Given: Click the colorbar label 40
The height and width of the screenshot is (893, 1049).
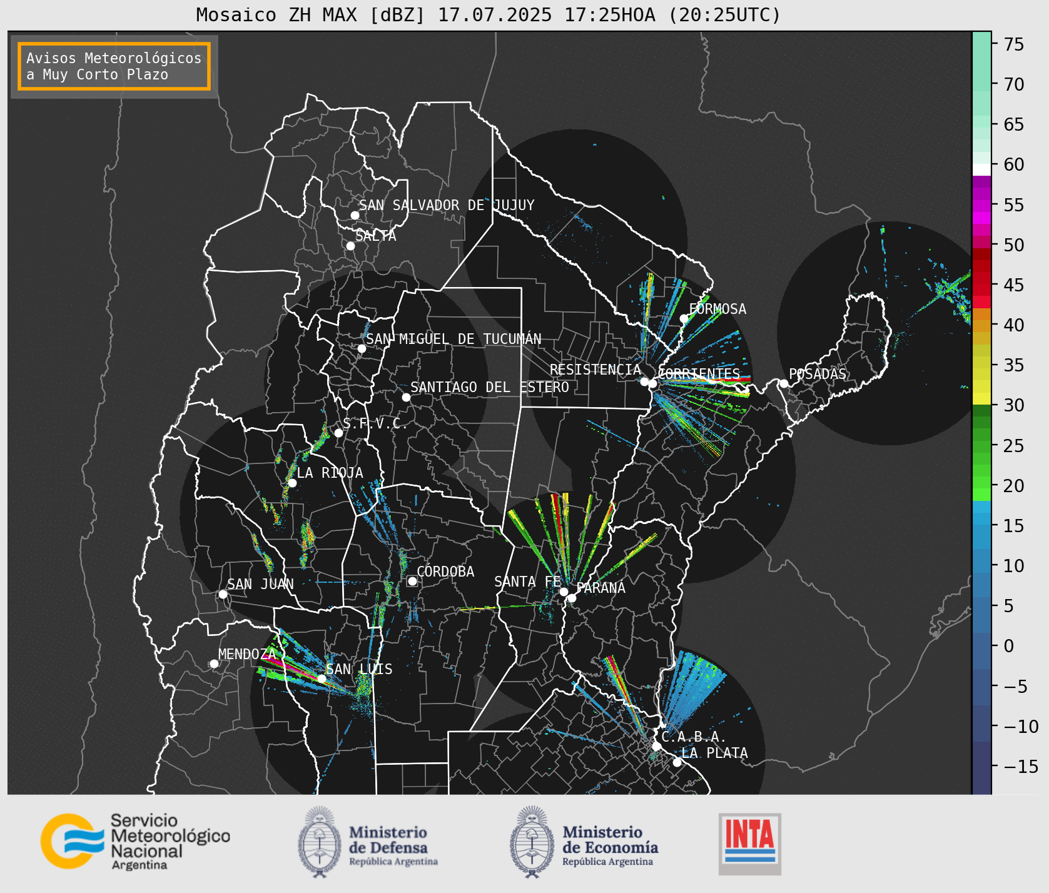Looking at the screenshot, I should (1014, 325).
